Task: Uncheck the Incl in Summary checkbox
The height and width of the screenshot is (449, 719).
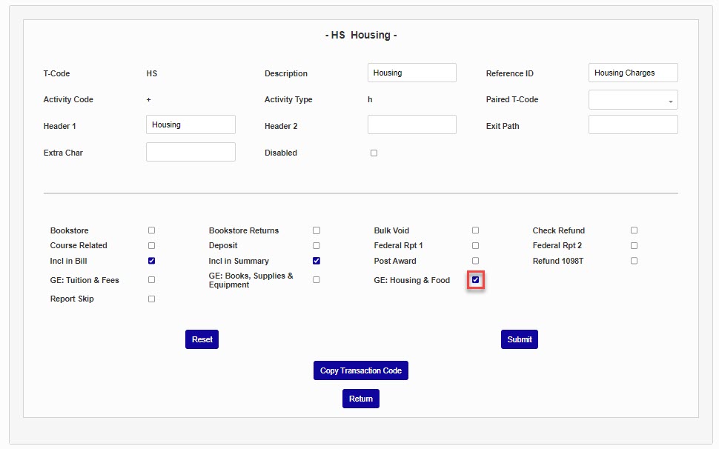Action: tap(317, 261)
